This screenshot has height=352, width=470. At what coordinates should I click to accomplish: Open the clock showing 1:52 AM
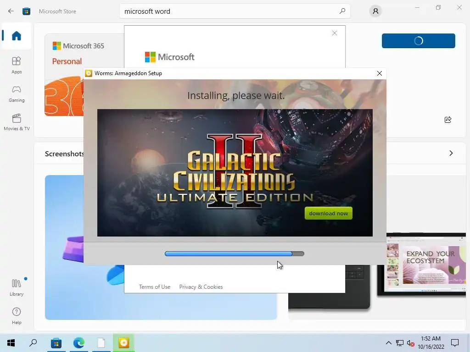point(431,343)
